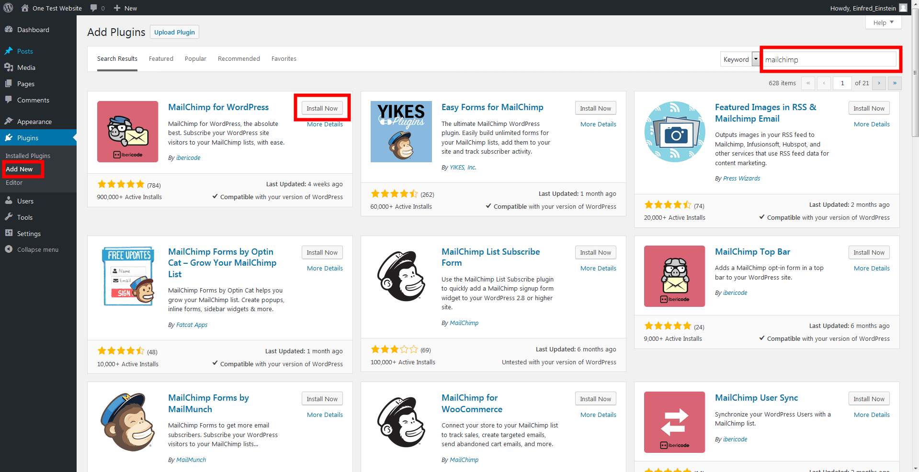This screenshot has width=919, height=472.
Task: Go to next page of results
Action: [879, 83]
